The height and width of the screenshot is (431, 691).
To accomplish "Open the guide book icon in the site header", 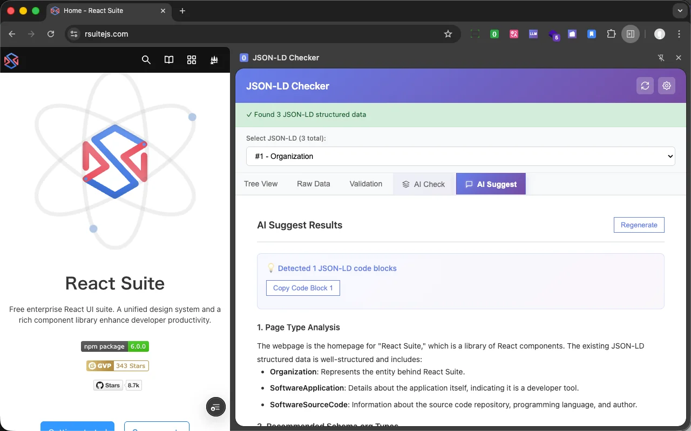I will tap(169, 60).
